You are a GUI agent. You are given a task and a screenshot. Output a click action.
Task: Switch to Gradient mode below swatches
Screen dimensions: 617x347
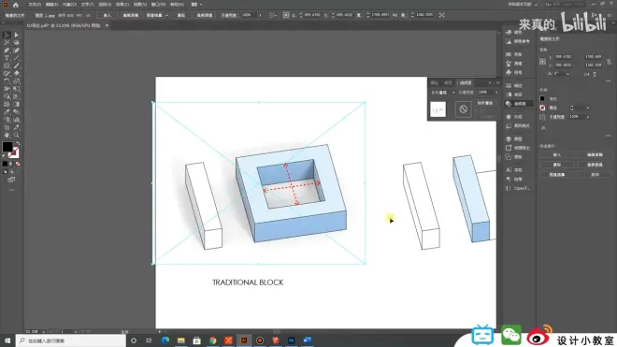click(x=11, y=164)
